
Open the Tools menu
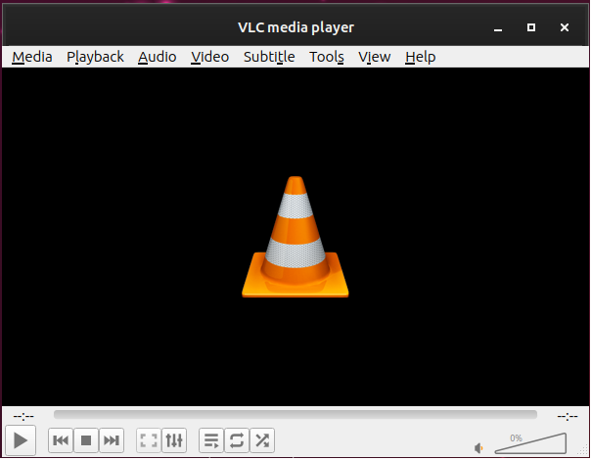[x=327, y=57]
